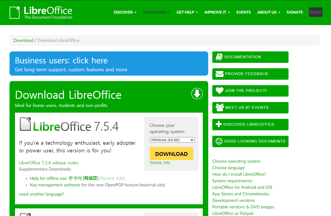Click the Download breadcrumb link
The width and height of the screenshot is (331, 216).
23,40
